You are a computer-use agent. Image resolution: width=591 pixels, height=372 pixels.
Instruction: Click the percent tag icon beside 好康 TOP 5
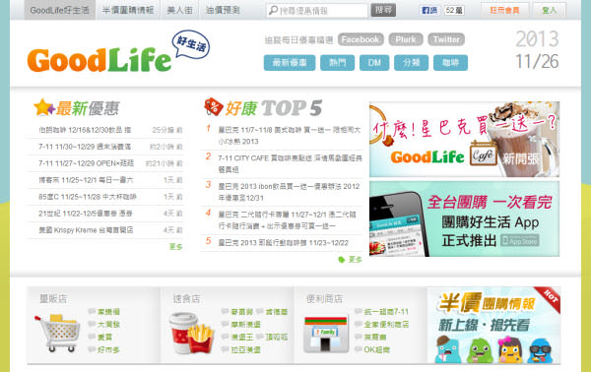[214, 107]
